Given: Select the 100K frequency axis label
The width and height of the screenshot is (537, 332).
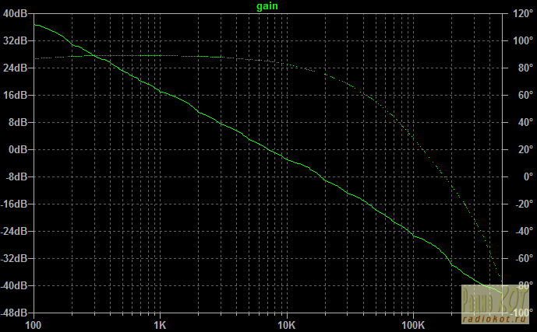Looking at the screenshot, I should pyautogui.click(x=412, y=324).
